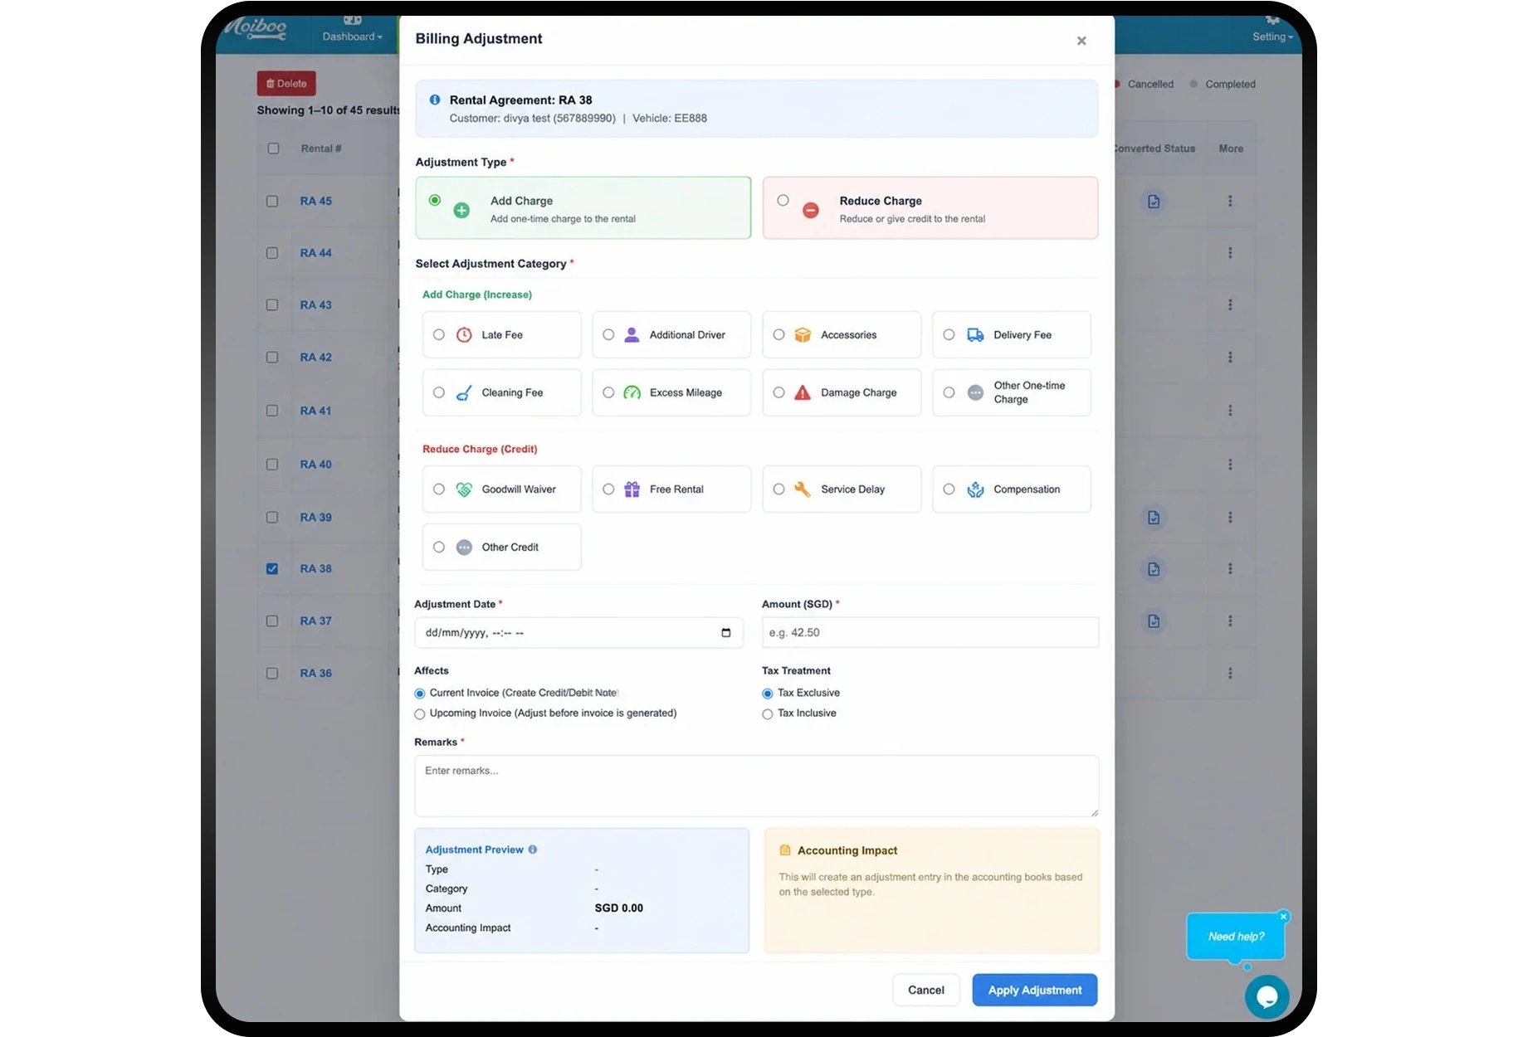
Task: Click the Cleaning Fee broom icon
Action: 464,393
